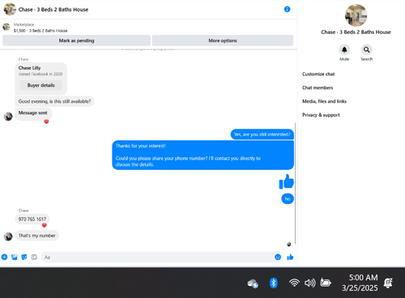The height and width of the screenshot is (298, 405).
Task: Open the volume speaker tray icon
Action: [x=309, y=283]
